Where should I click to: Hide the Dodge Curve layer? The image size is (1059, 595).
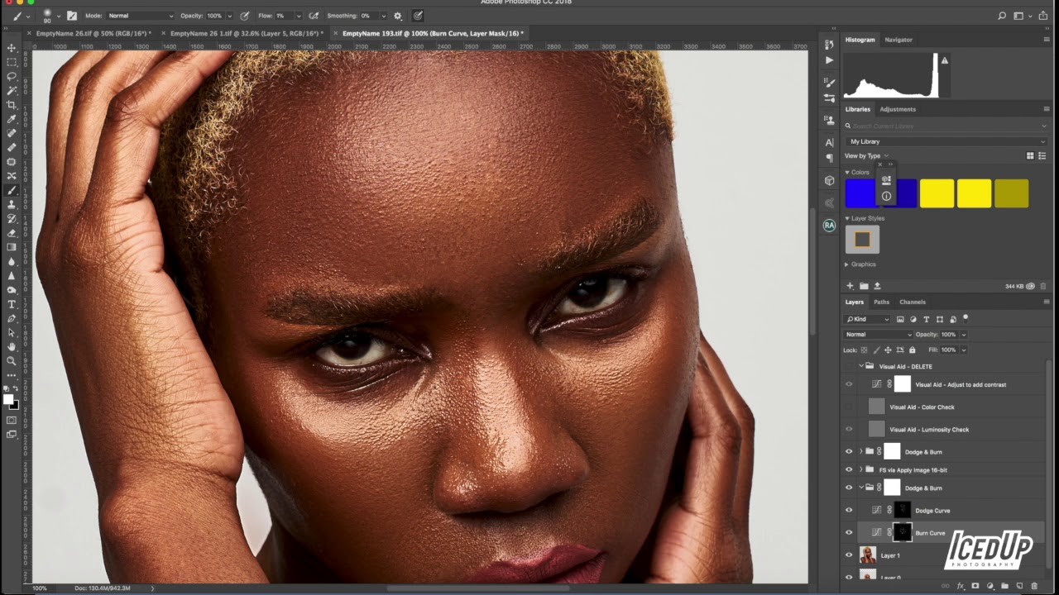click(848, 511)
